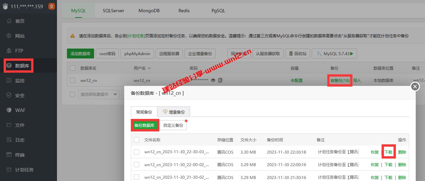Tick the checkbox for backup wn12_cn_2023-11-30_21-30-02

[x=136, y=177]
